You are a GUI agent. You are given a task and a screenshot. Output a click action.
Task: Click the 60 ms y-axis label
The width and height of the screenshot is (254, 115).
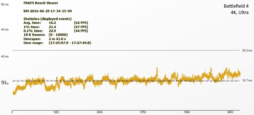5,4
